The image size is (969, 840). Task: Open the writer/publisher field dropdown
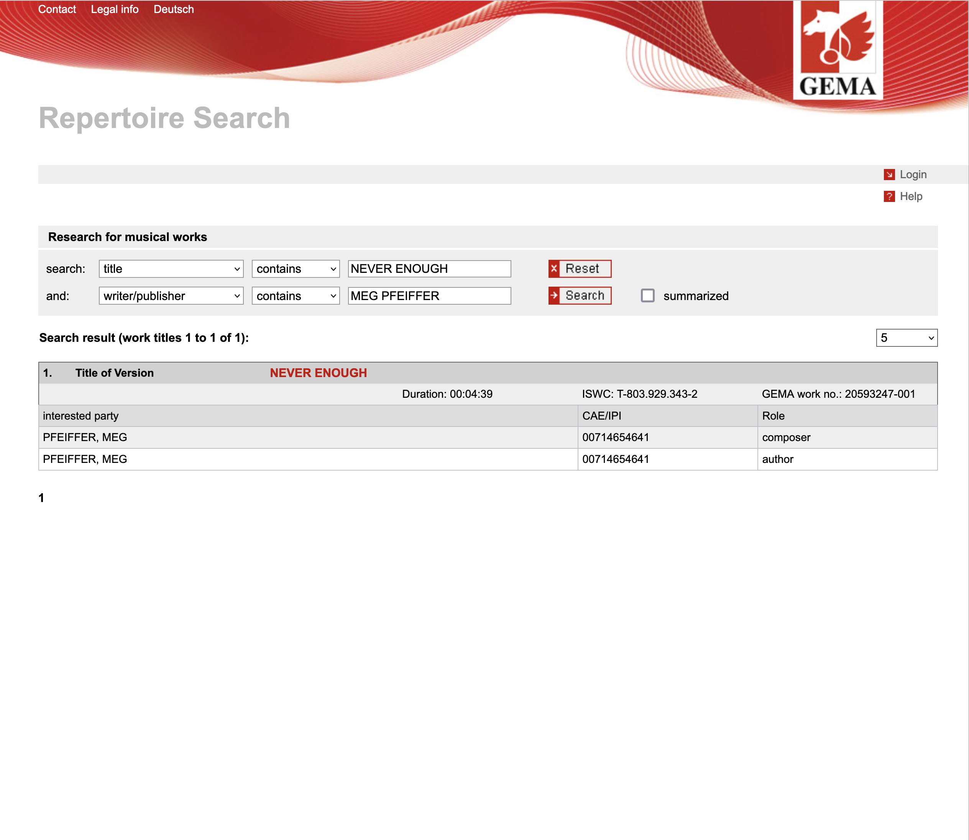pos(171,296)
